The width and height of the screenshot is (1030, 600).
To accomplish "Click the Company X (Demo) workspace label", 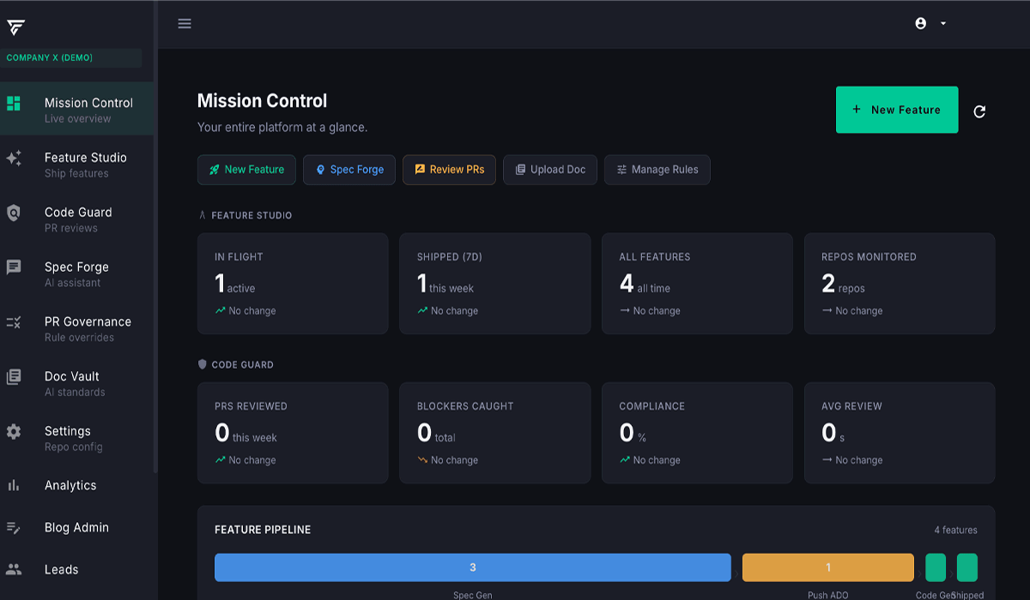I will click(x=50, y=58).
